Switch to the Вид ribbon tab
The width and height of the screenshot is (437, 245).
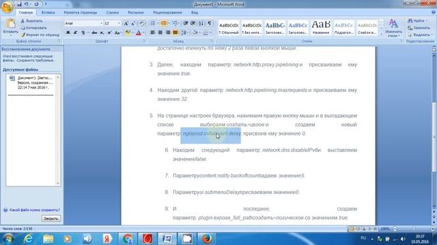tap(195, 12)
